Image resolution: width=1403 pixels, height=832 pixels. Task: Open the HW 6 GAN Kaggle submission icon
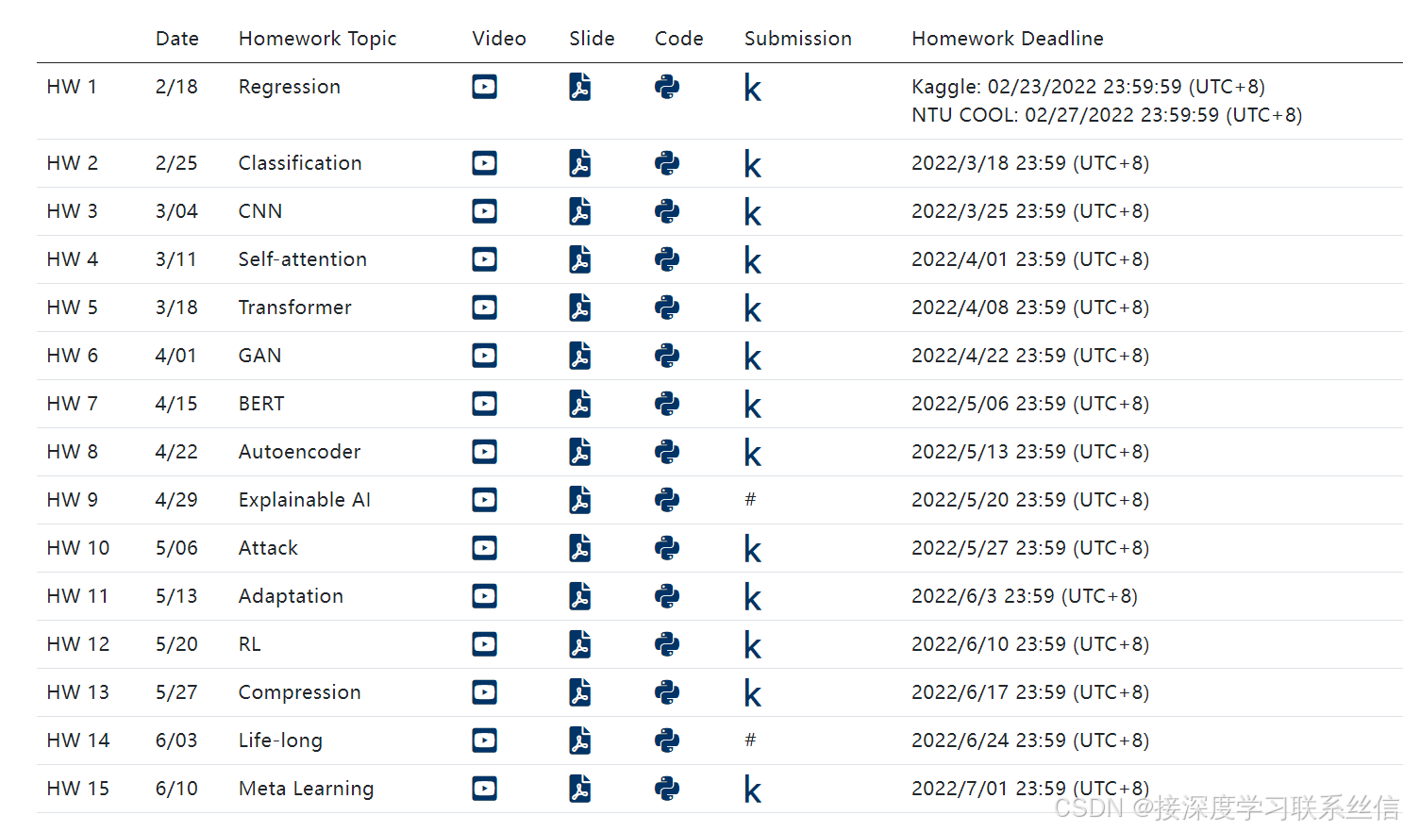[x=752, y=357]
